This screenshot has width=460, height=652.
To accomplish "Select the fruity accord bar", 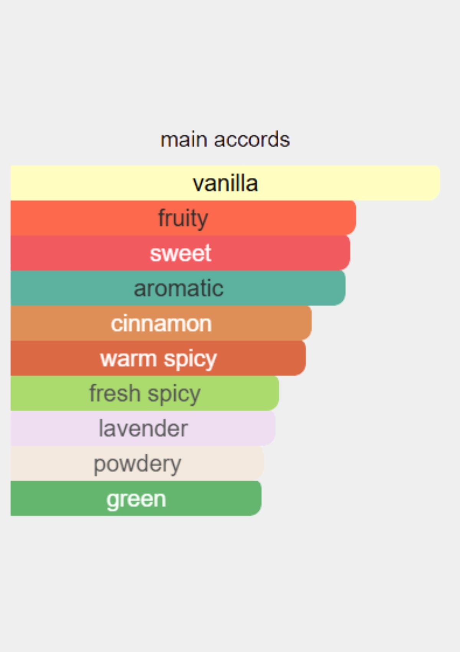I will pyautogui.click(x=183, y=218).
